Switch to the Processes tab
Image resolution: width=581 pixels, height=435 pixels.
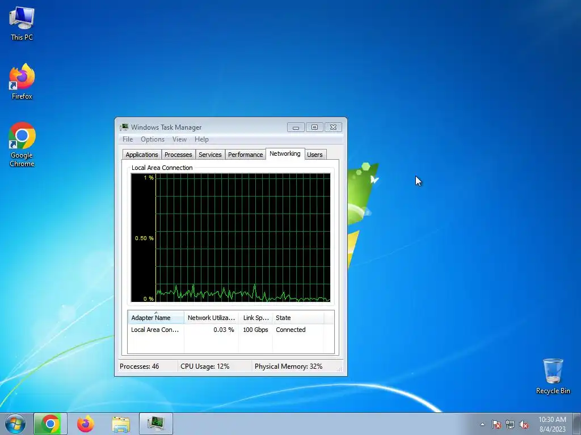coord(178,155)
